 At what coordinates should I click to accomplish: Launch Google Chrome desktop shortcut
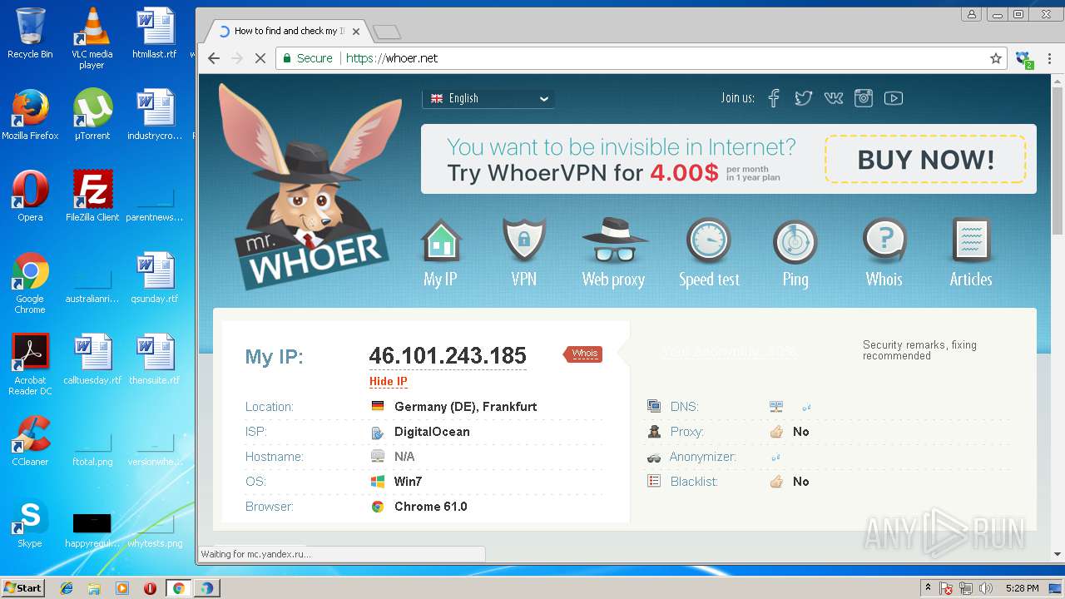(30, 283)
